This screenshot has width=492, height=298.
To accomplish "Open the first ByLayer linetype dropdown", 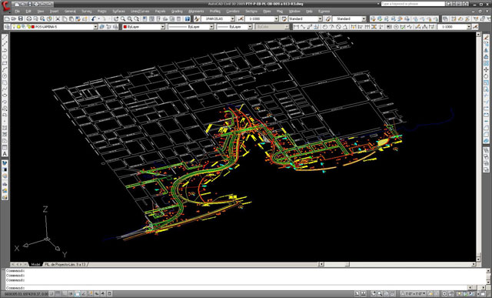I will (211, 27).
